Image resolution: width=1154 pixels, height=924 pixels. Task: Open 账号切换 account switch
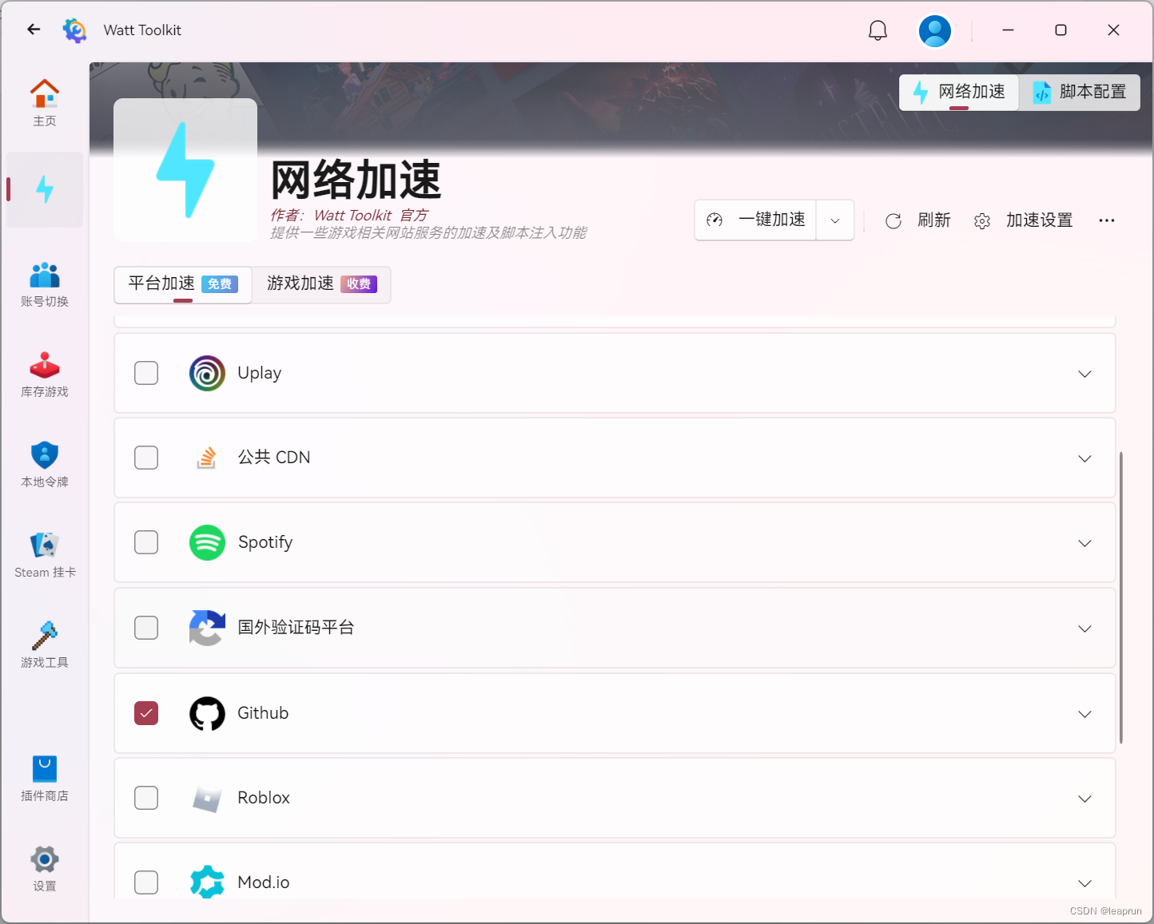(x=45, y=284)
